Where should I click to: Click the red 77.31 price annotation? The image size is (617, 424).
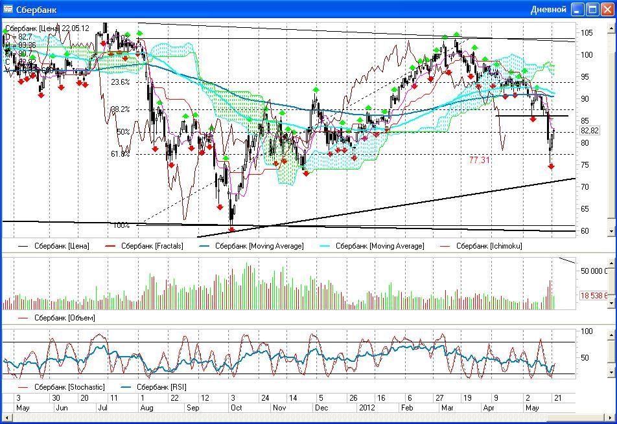point(480,160)
